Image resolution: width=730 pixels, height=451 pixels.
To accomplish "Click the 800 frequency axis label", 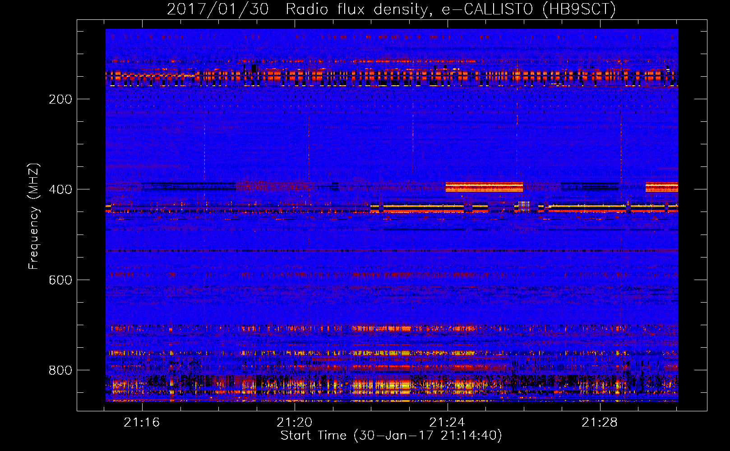I will tap(60, 370).
